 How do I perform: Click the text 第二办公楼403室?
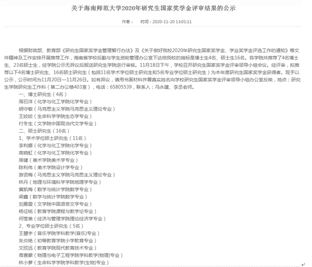pos(69,87)
